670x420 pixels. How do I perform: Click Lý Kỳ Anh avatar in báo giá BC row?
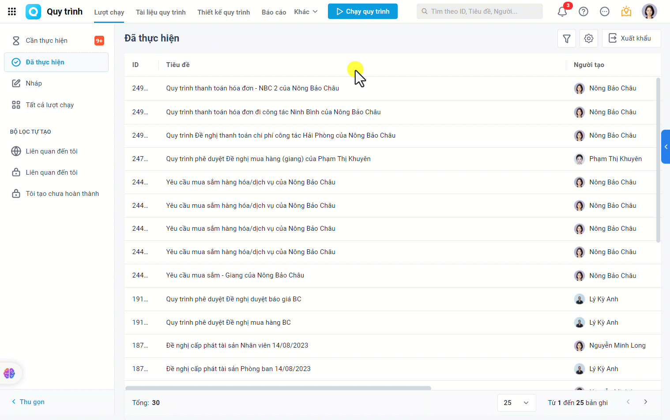580,299
